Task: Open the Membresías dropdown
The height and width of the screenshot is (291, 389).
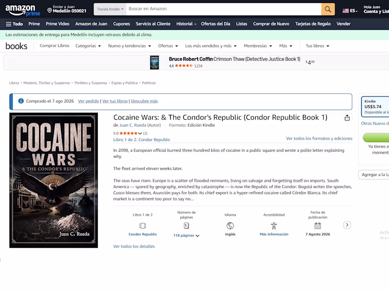Action: point(258,46)
